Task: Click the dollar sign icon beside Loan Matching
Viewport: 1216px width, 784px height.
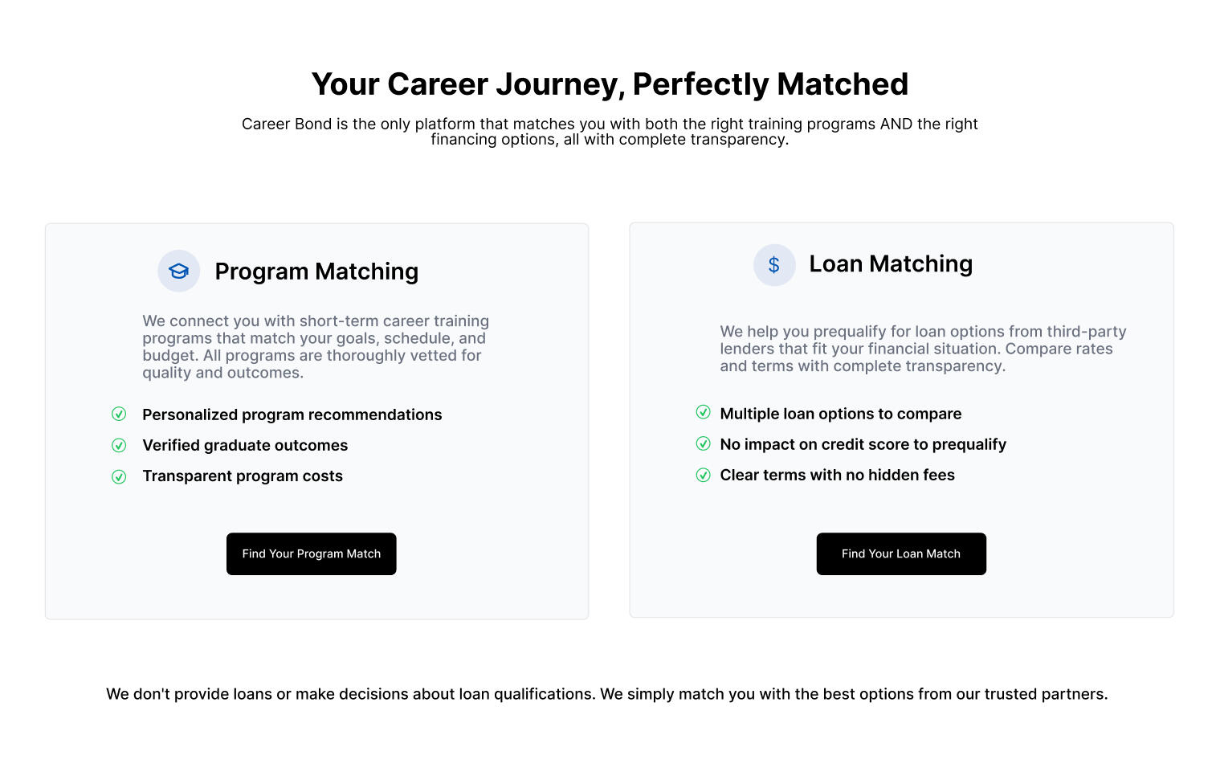Action: 774,265
